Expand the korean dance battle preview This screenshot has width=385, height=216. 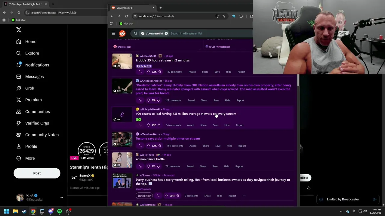(140, 166)
